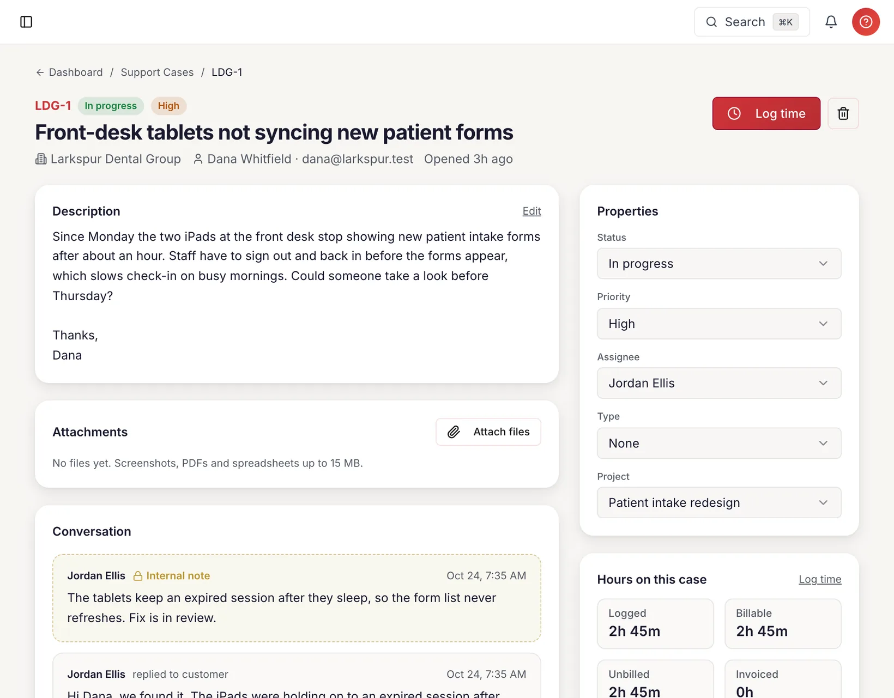
Task: Delete case with trash icon
Action: click(x=843, y=113)
